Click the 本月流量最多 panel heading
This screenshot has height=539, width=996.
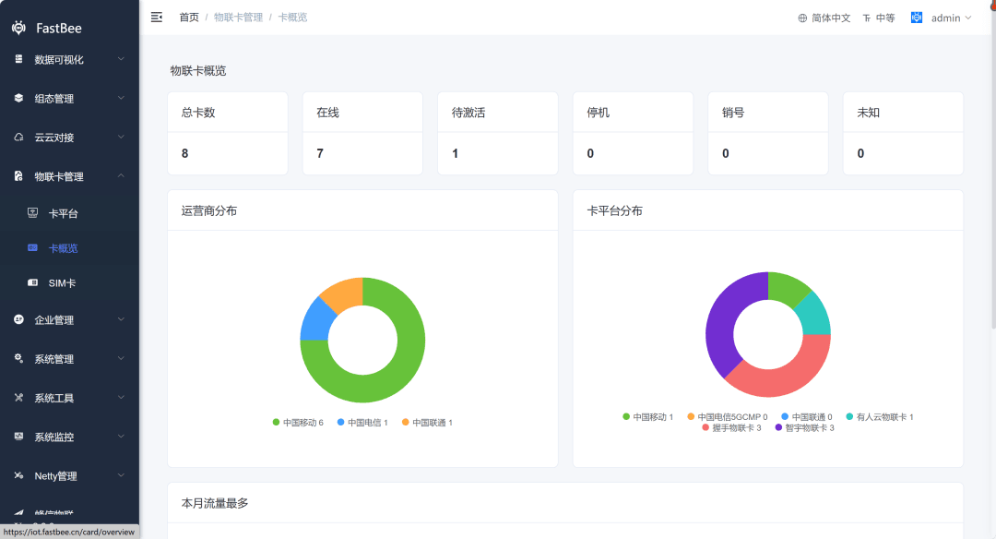pyautogui.click(x=215, y=503)
